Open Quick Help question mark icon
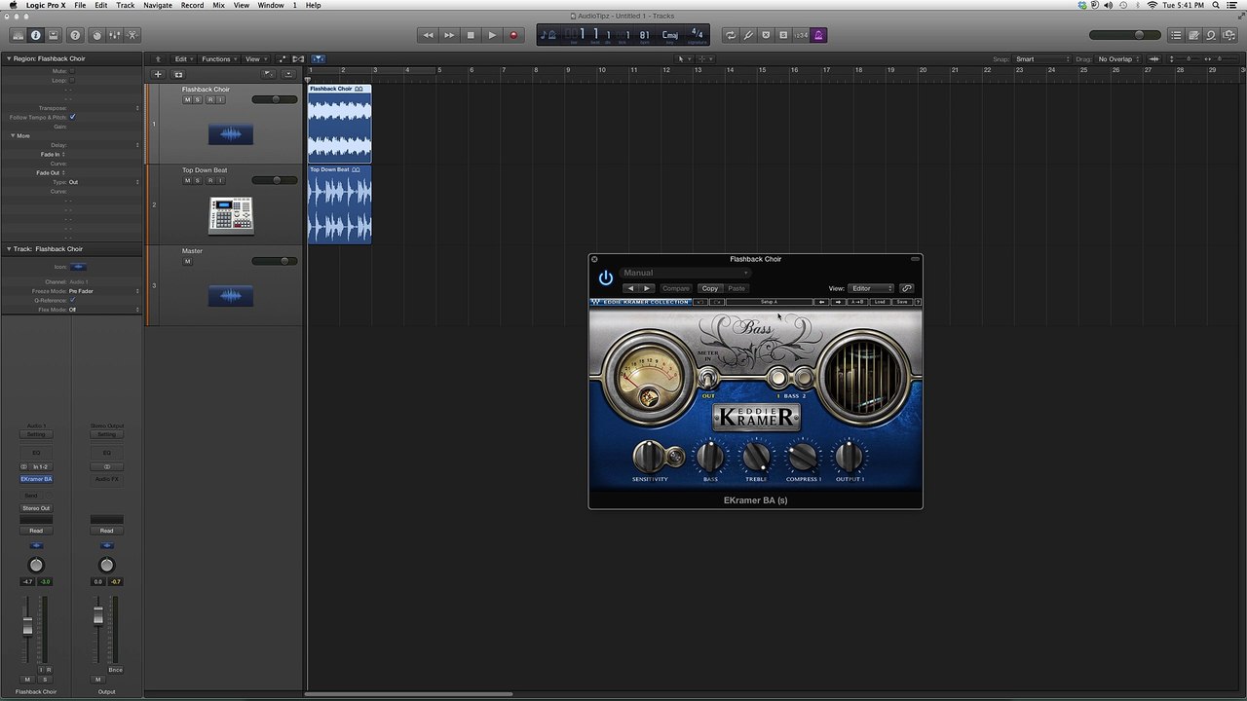 click(x=74, y=35)
